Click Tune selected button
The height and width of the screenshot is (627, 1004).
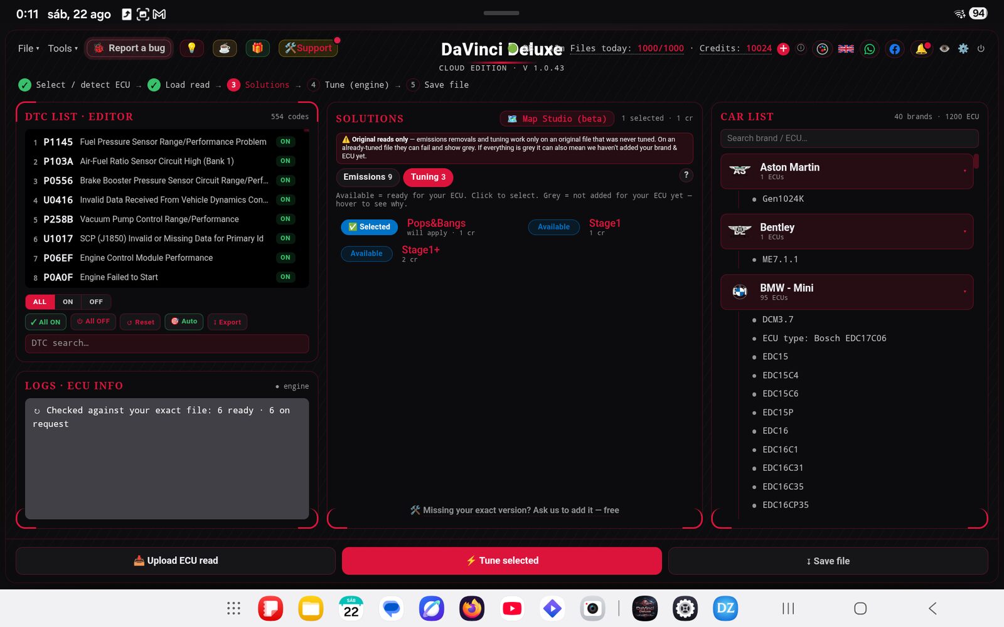tap(502, 561)
